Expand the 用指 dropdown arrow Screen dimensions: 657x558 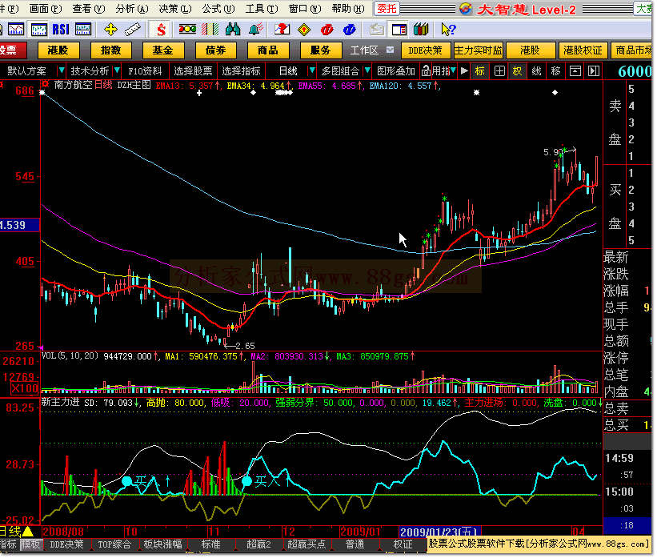click(x=454, y=70)
